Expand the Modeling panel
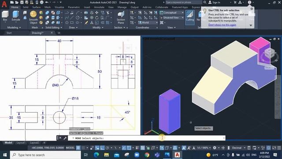Viewport: 282px width, 159px height. point(14,27)
